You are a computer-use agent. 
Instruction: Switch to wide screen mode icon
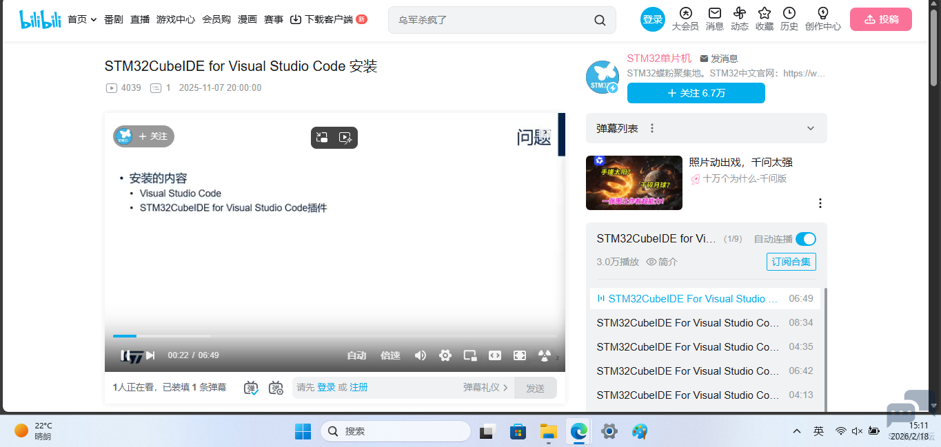click(x=495, y=355)
